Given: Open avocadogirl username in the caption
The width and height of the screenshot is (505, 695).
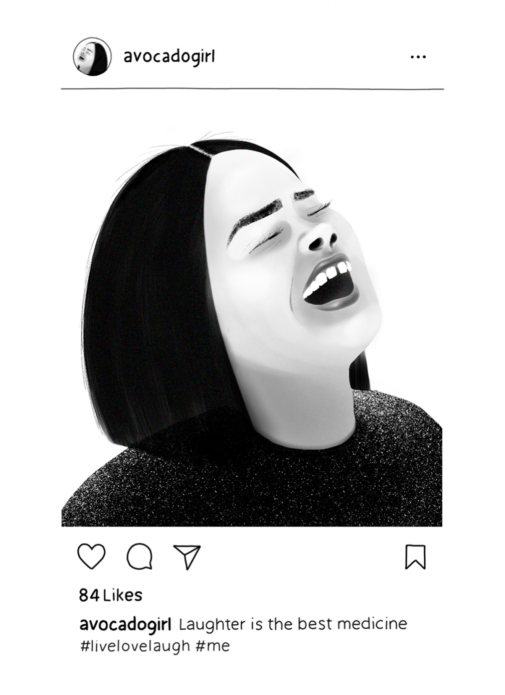Looking at the screenshot, I should coord(125,624).
